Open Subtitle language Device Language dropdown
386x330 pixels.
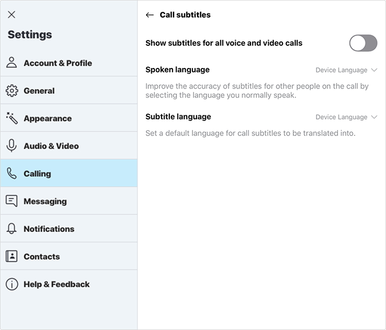tap(342, 117)
